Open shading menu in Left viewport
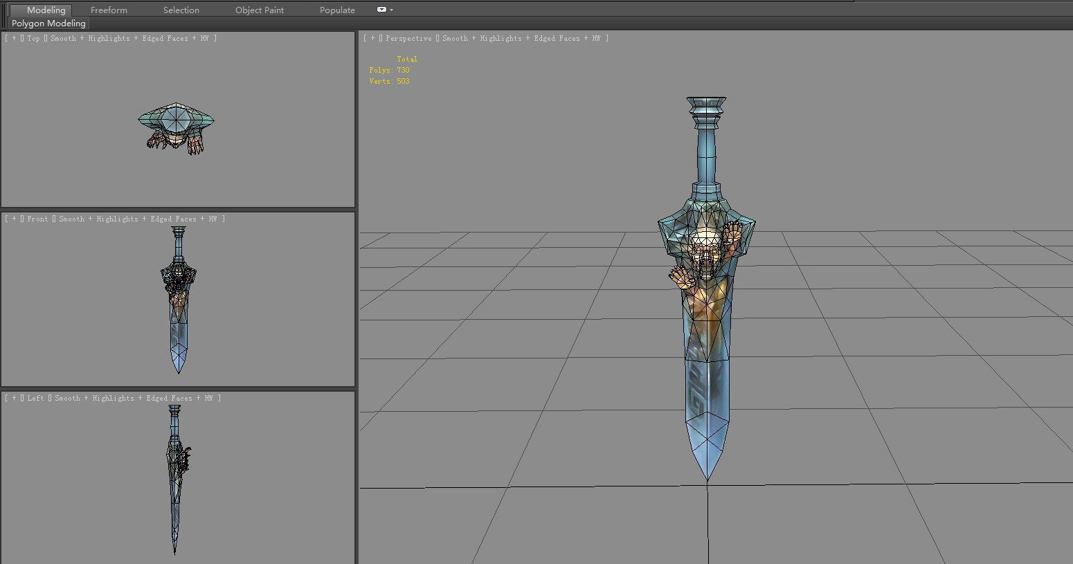This screenshot has width=1073, height=564. click(x=134, y=398)
